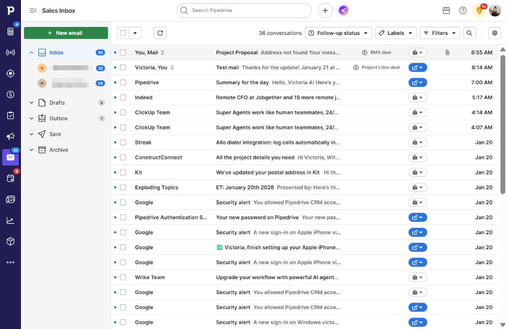Refresh the conversation list

[x=160, y=33]
